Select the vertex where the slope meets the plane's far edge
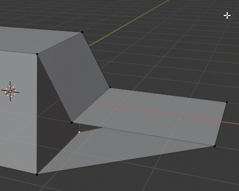 (x=110, y=88)
